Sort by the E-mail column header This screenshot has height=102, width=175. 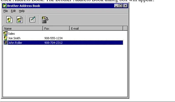[x=96, y=28]
